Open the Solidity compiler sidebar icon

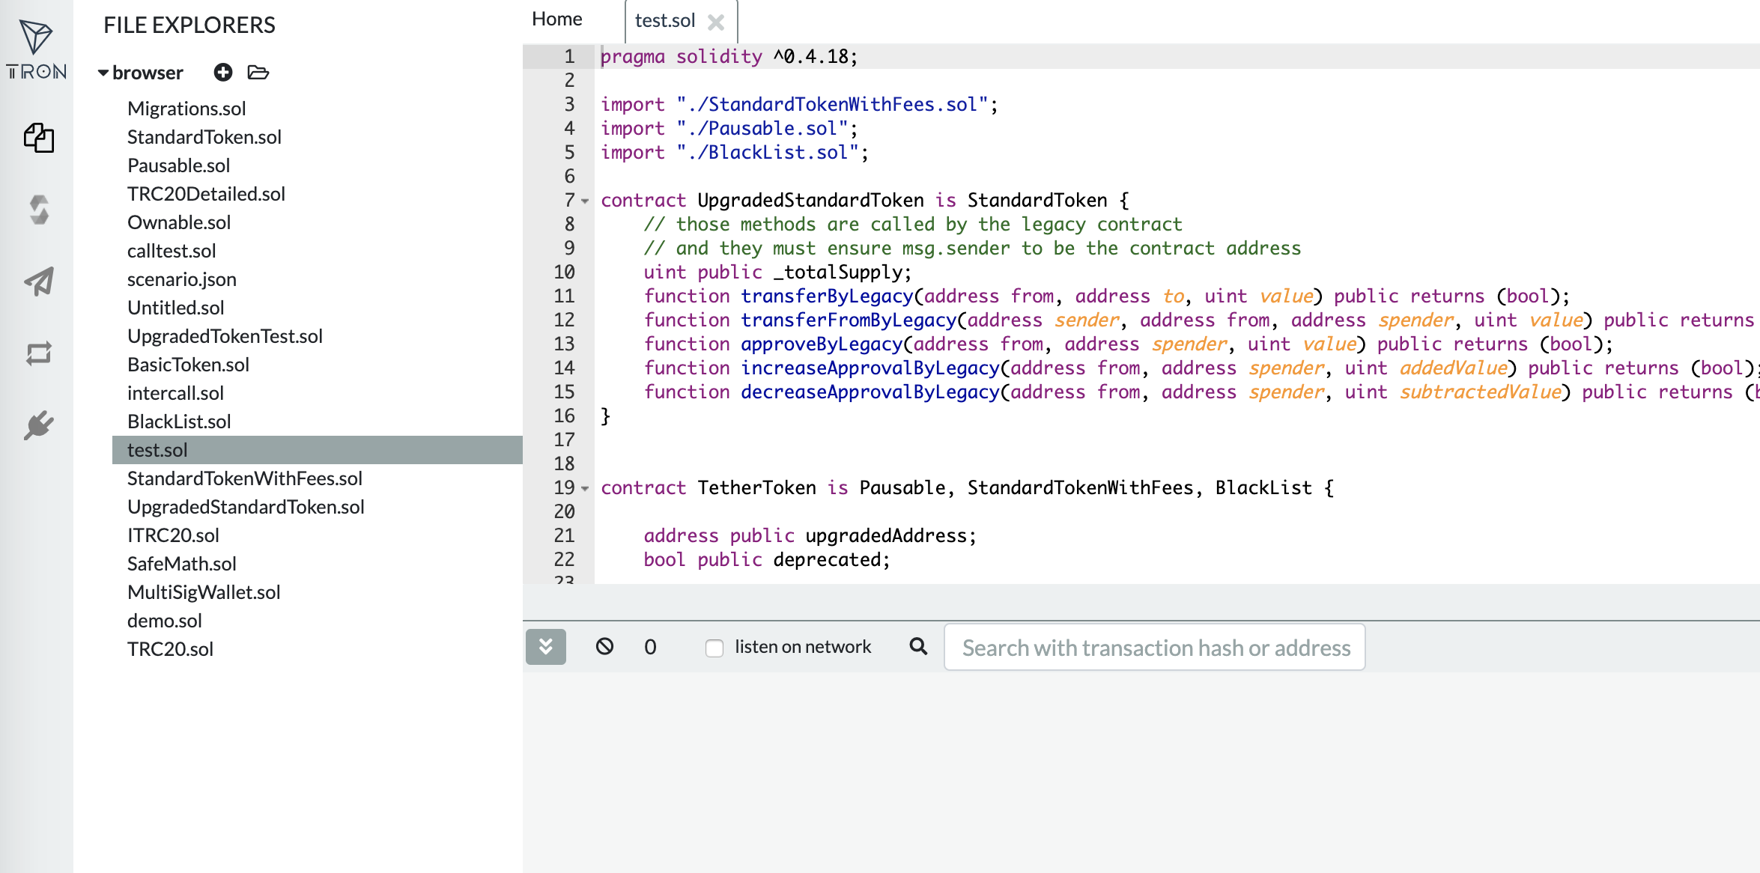39,210
